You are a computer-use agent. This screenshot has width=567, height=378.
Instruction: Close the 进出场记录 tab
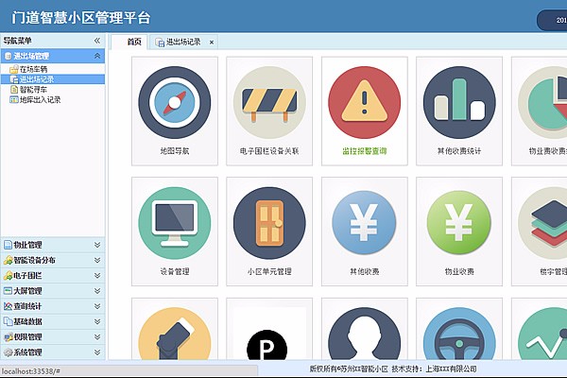click(212, 43)
